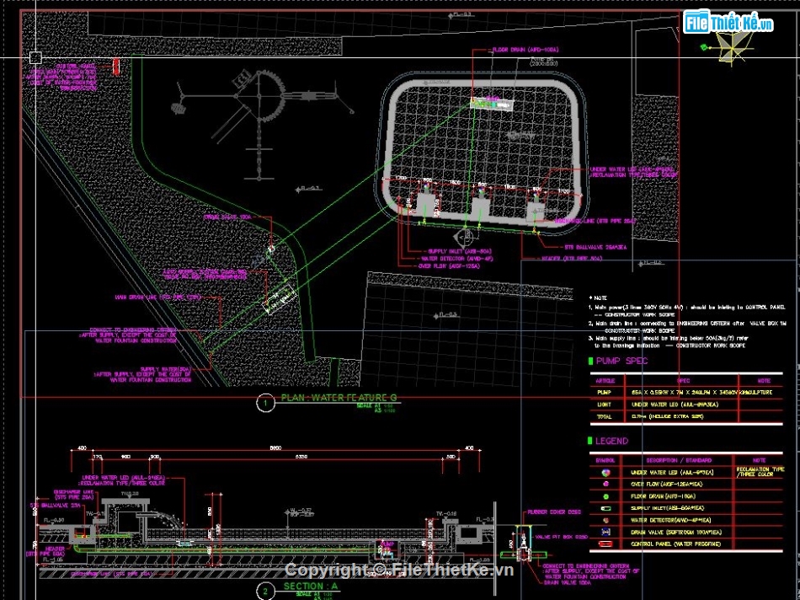Click the 'MAIN DRAIN LINE' label
800x600 pixels.
(x=158, y=297)
